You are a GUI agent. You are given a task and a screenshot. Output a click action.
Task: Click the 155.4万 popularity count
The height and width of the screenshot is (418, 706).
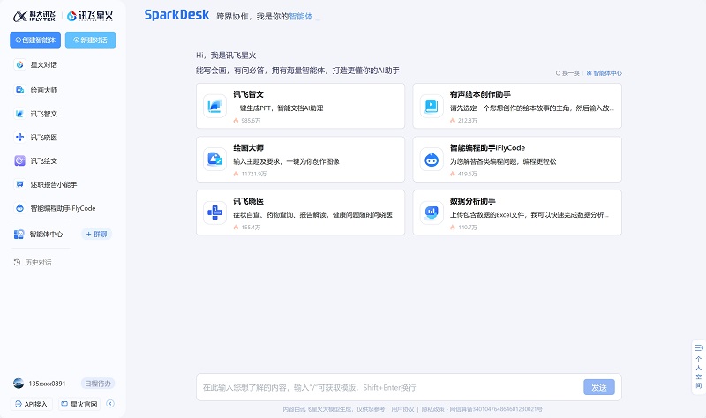251,228
